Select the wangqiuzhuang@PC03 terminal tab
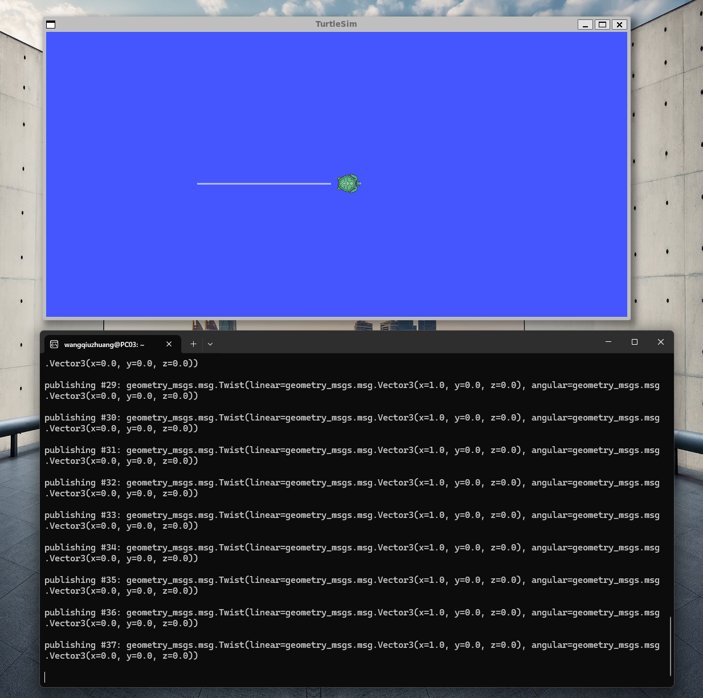 click(112, 344)
